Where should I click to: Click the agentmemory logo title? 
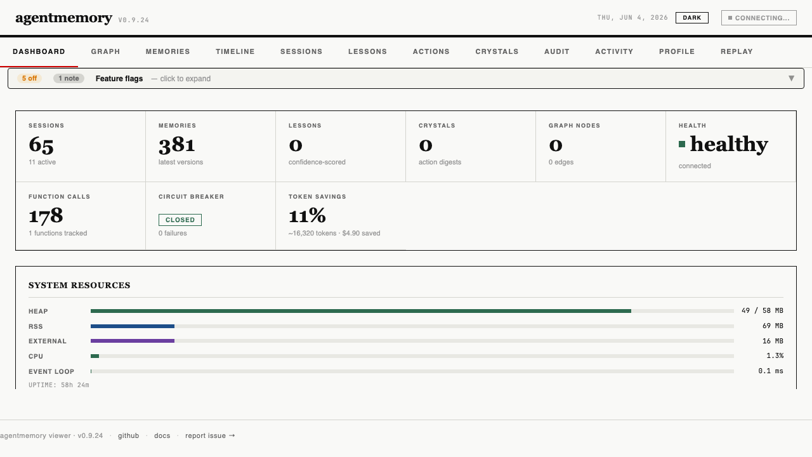pos(63,18)
